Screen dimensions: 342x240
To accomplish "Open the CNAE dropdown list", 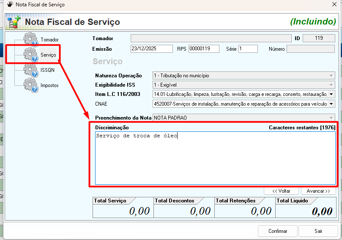I will 331,104.
